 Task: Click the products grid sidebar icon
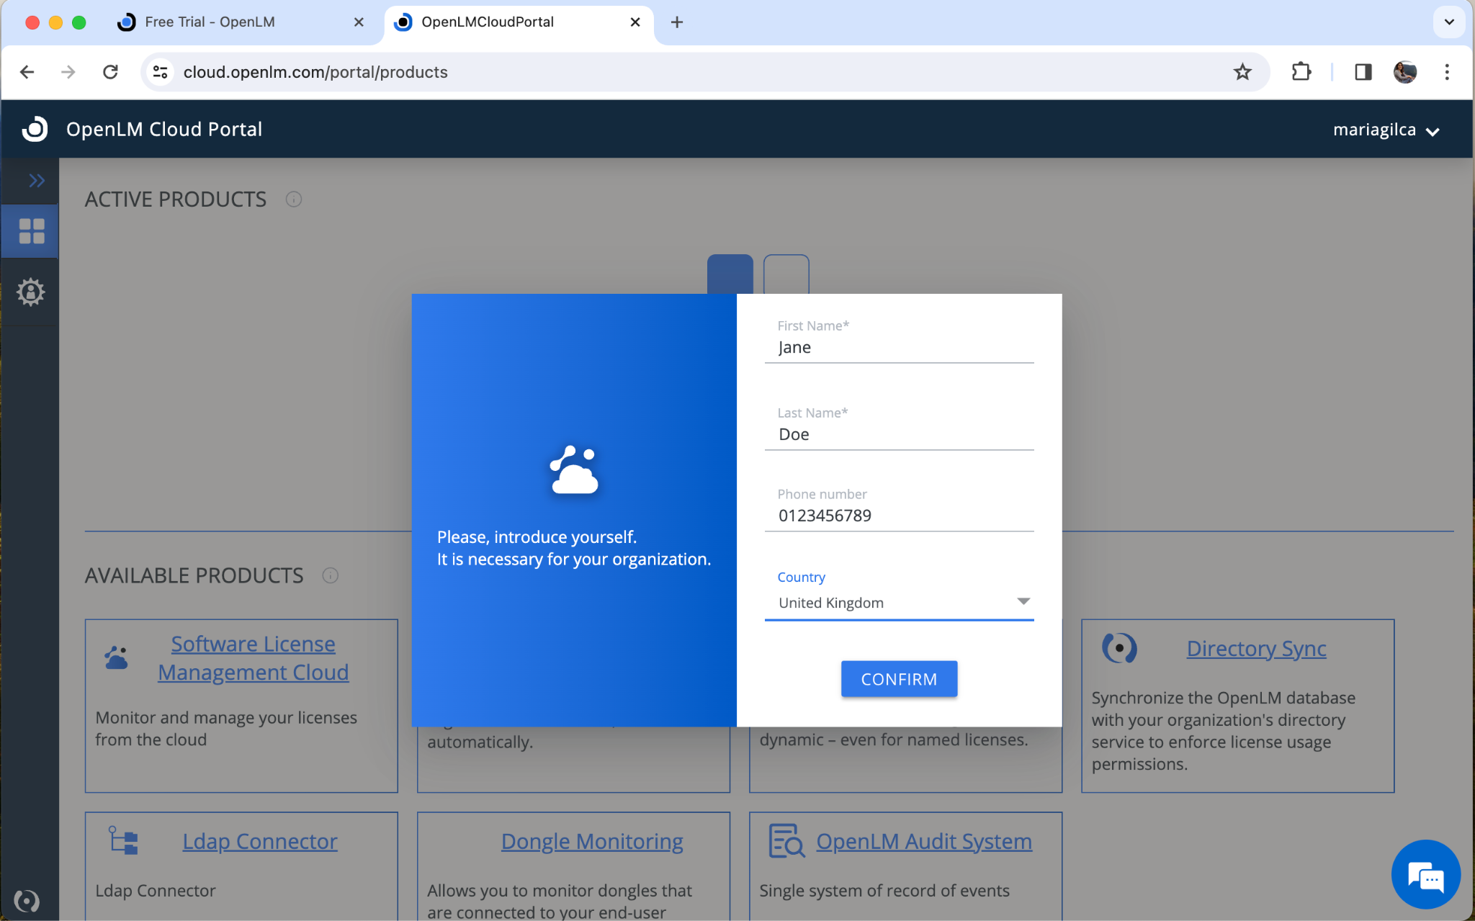click(31, 231)
